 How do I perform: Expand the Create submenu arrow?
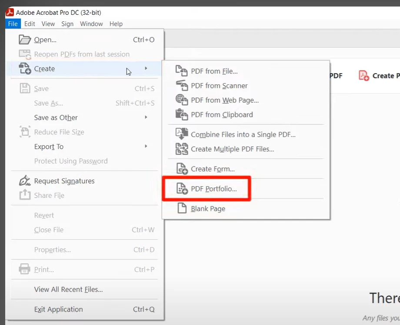146,68
